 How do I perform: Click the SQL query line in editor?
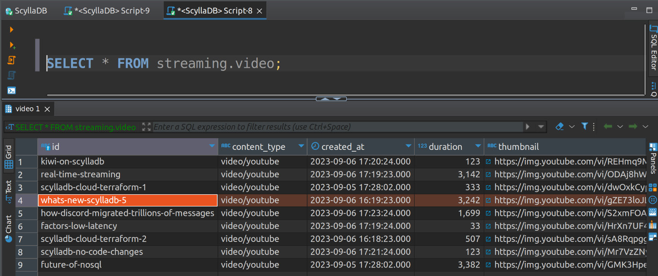click(164, 63)
